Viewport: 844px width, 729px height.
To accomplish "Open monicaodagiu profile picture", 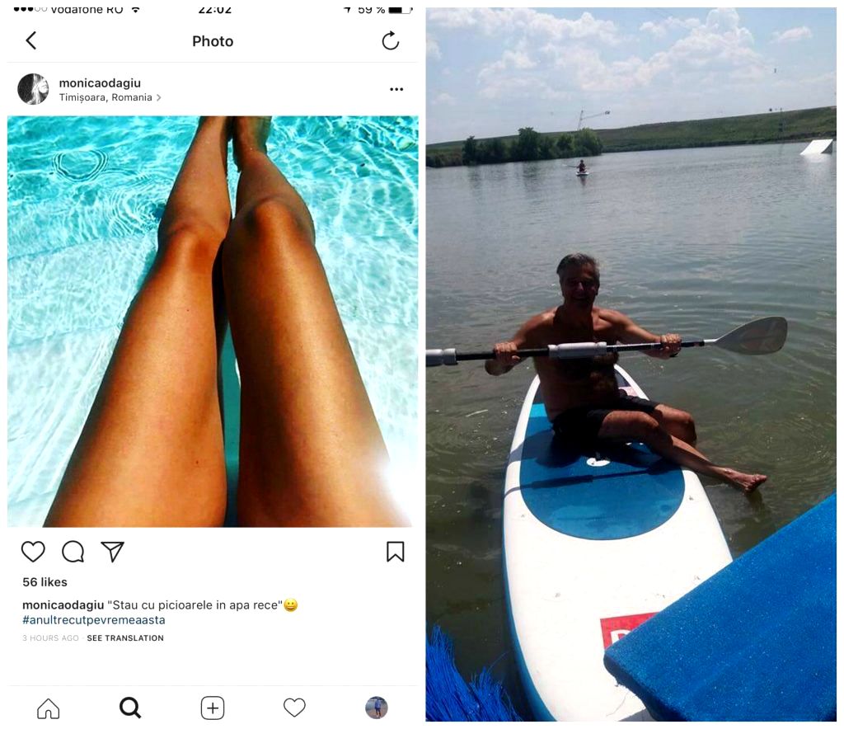I will (33, 89).
